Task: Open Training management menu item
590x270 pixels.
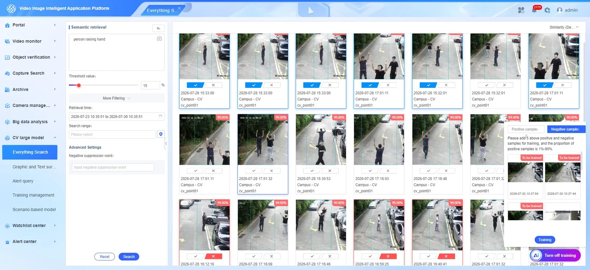Action: point(33,195)
